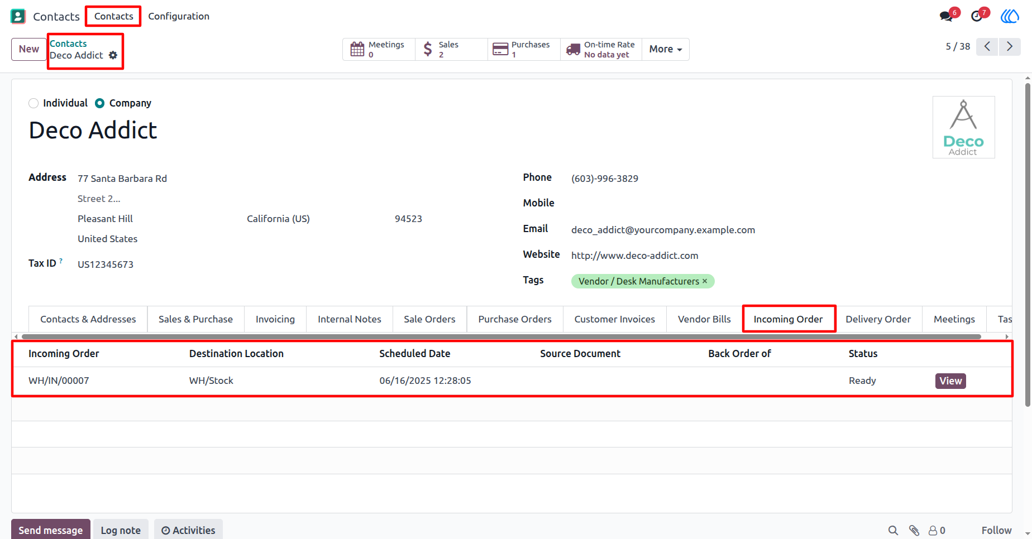Click the followers count icon
The height and width of the screenshot is (539, 1032).
click(x=937, y=531)
